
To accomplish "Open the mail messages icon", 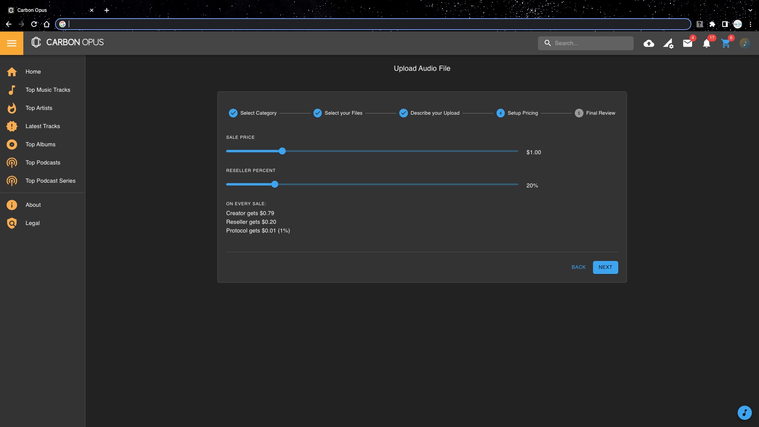I will pos(687,43).
